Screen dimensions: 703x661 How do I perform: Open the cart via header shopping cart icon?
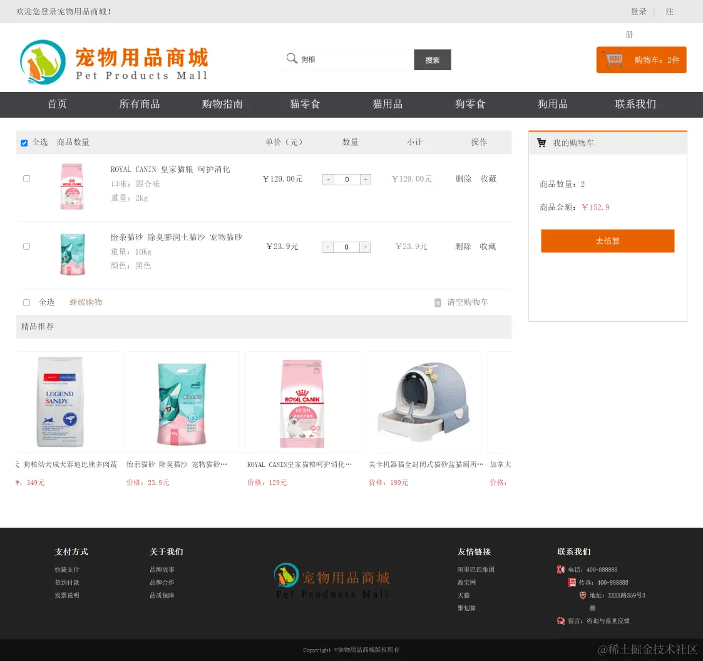[612, 59]
